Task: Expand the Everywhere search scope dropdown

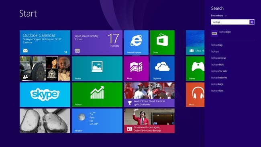Action: click(x=219, y=16)
